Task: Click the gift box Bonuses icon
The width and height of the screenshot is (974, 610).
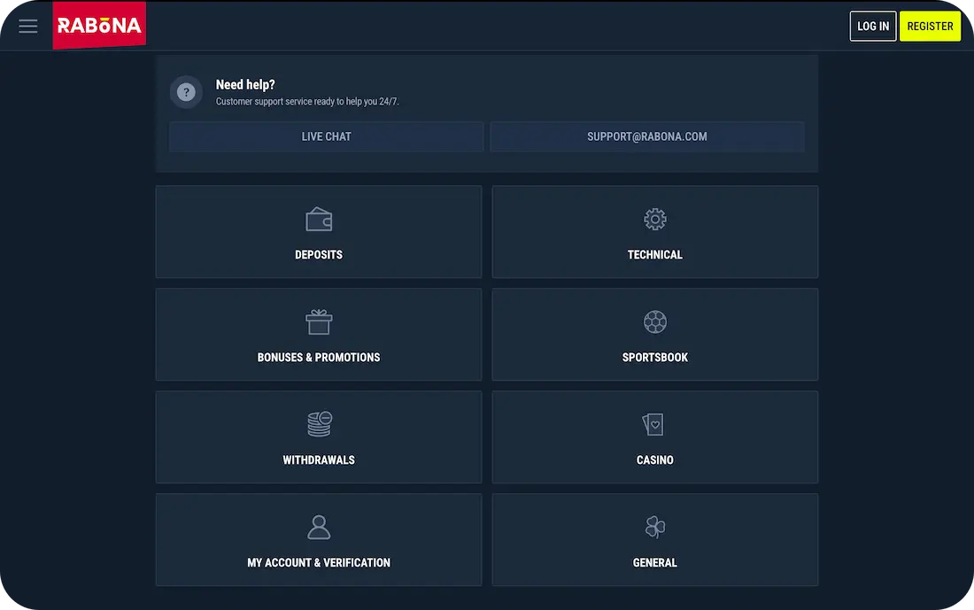Action: click(319, 322)
